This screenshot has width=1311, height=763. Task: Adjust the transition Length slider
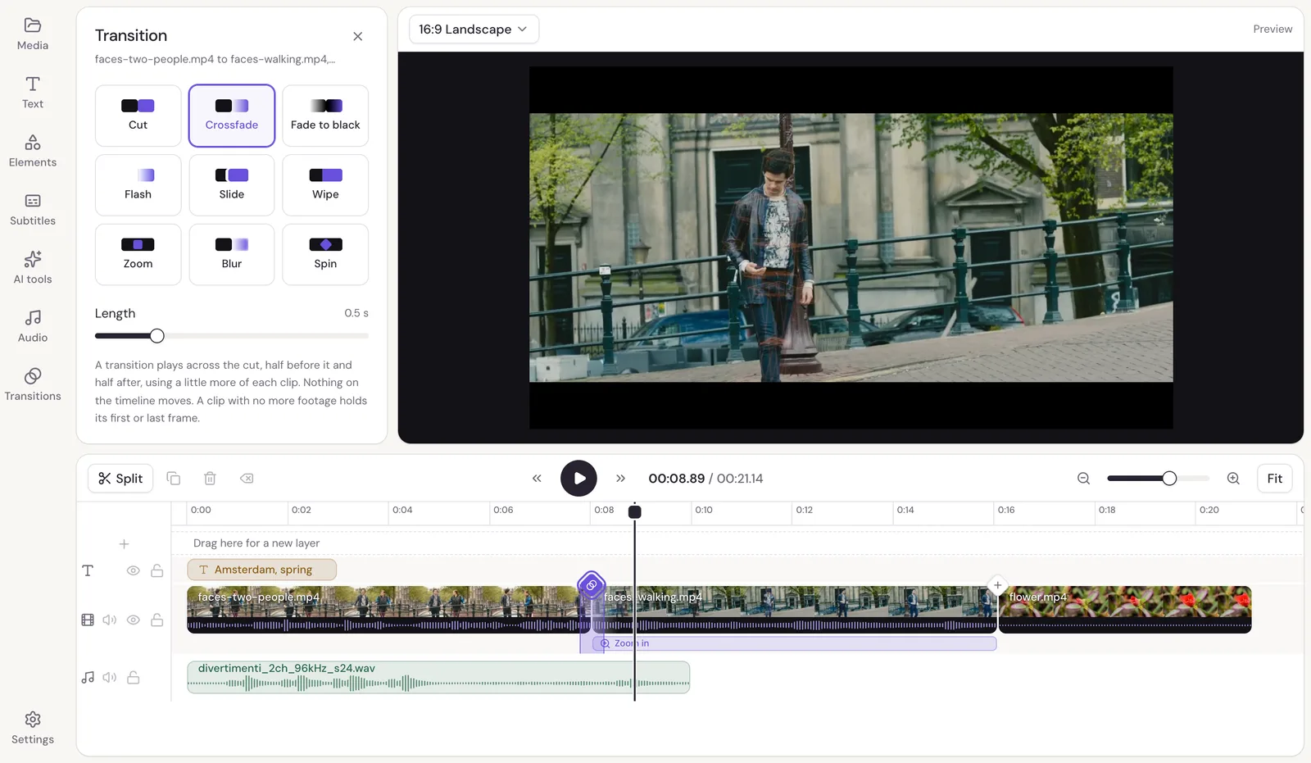157,336
